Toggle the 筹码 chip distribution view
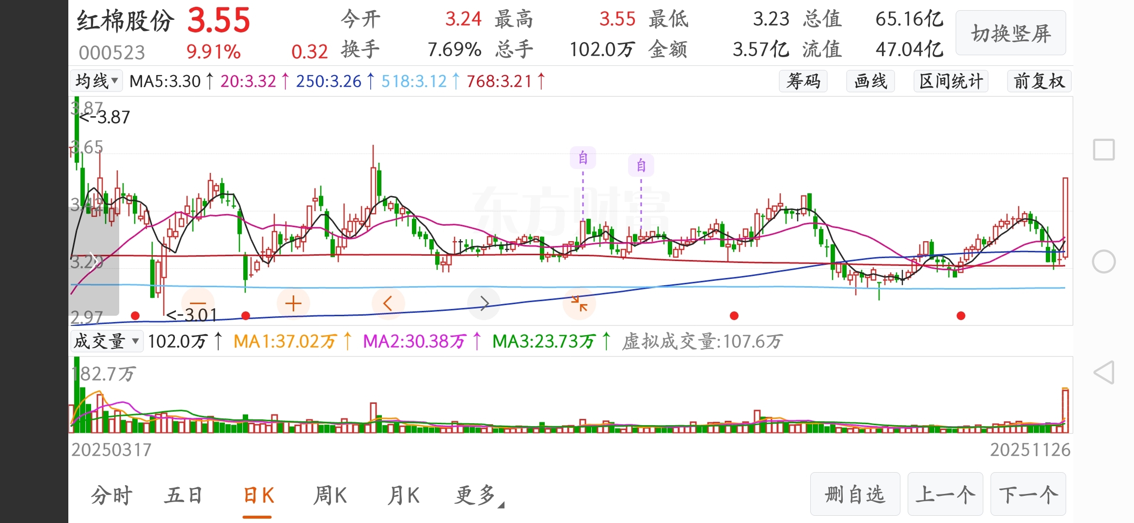The width and height of the screenshot is (1134, 523). click(803, 81)
